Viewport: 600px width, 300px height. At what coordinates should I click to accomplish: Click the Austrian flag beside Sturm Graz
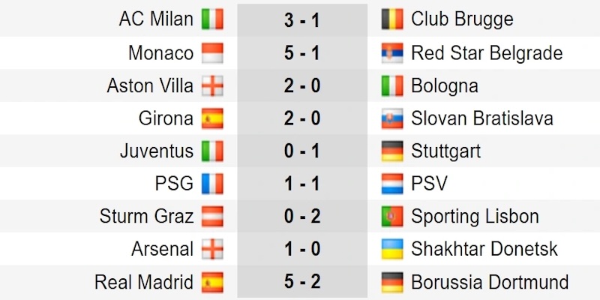[x=212, y=217]
